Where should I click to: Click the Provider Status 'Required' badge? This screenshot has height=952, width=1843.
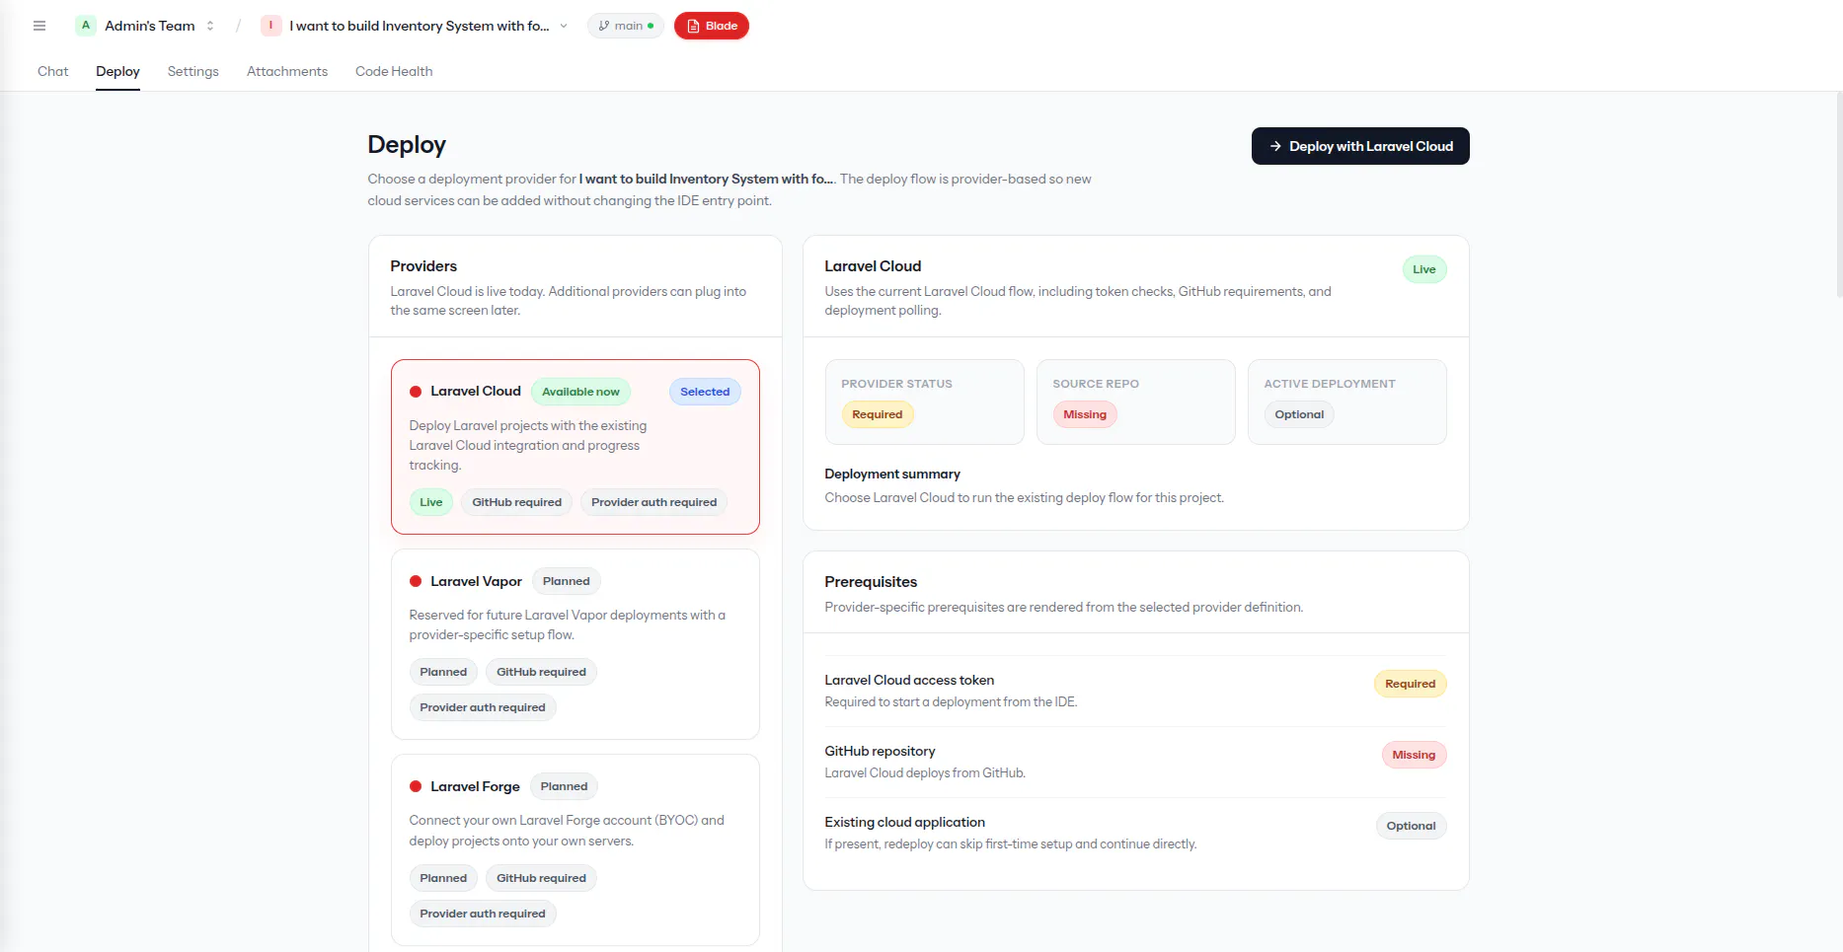[x=878, y=414]
